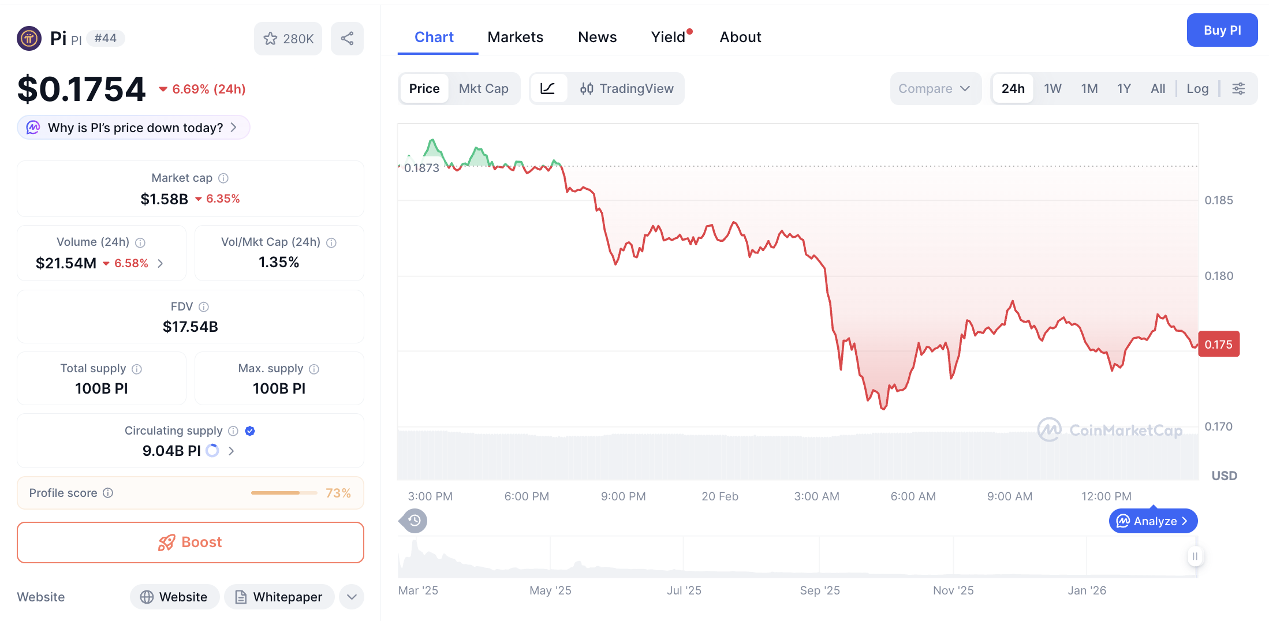Select the 1Y timeframe toggle
The width and height of the screenshot is (1269, 621).
(1124, 88)
